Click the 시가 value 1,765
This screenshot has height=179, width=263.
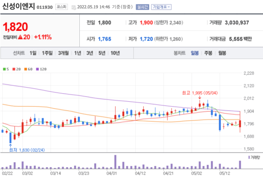tap(104, 39)
